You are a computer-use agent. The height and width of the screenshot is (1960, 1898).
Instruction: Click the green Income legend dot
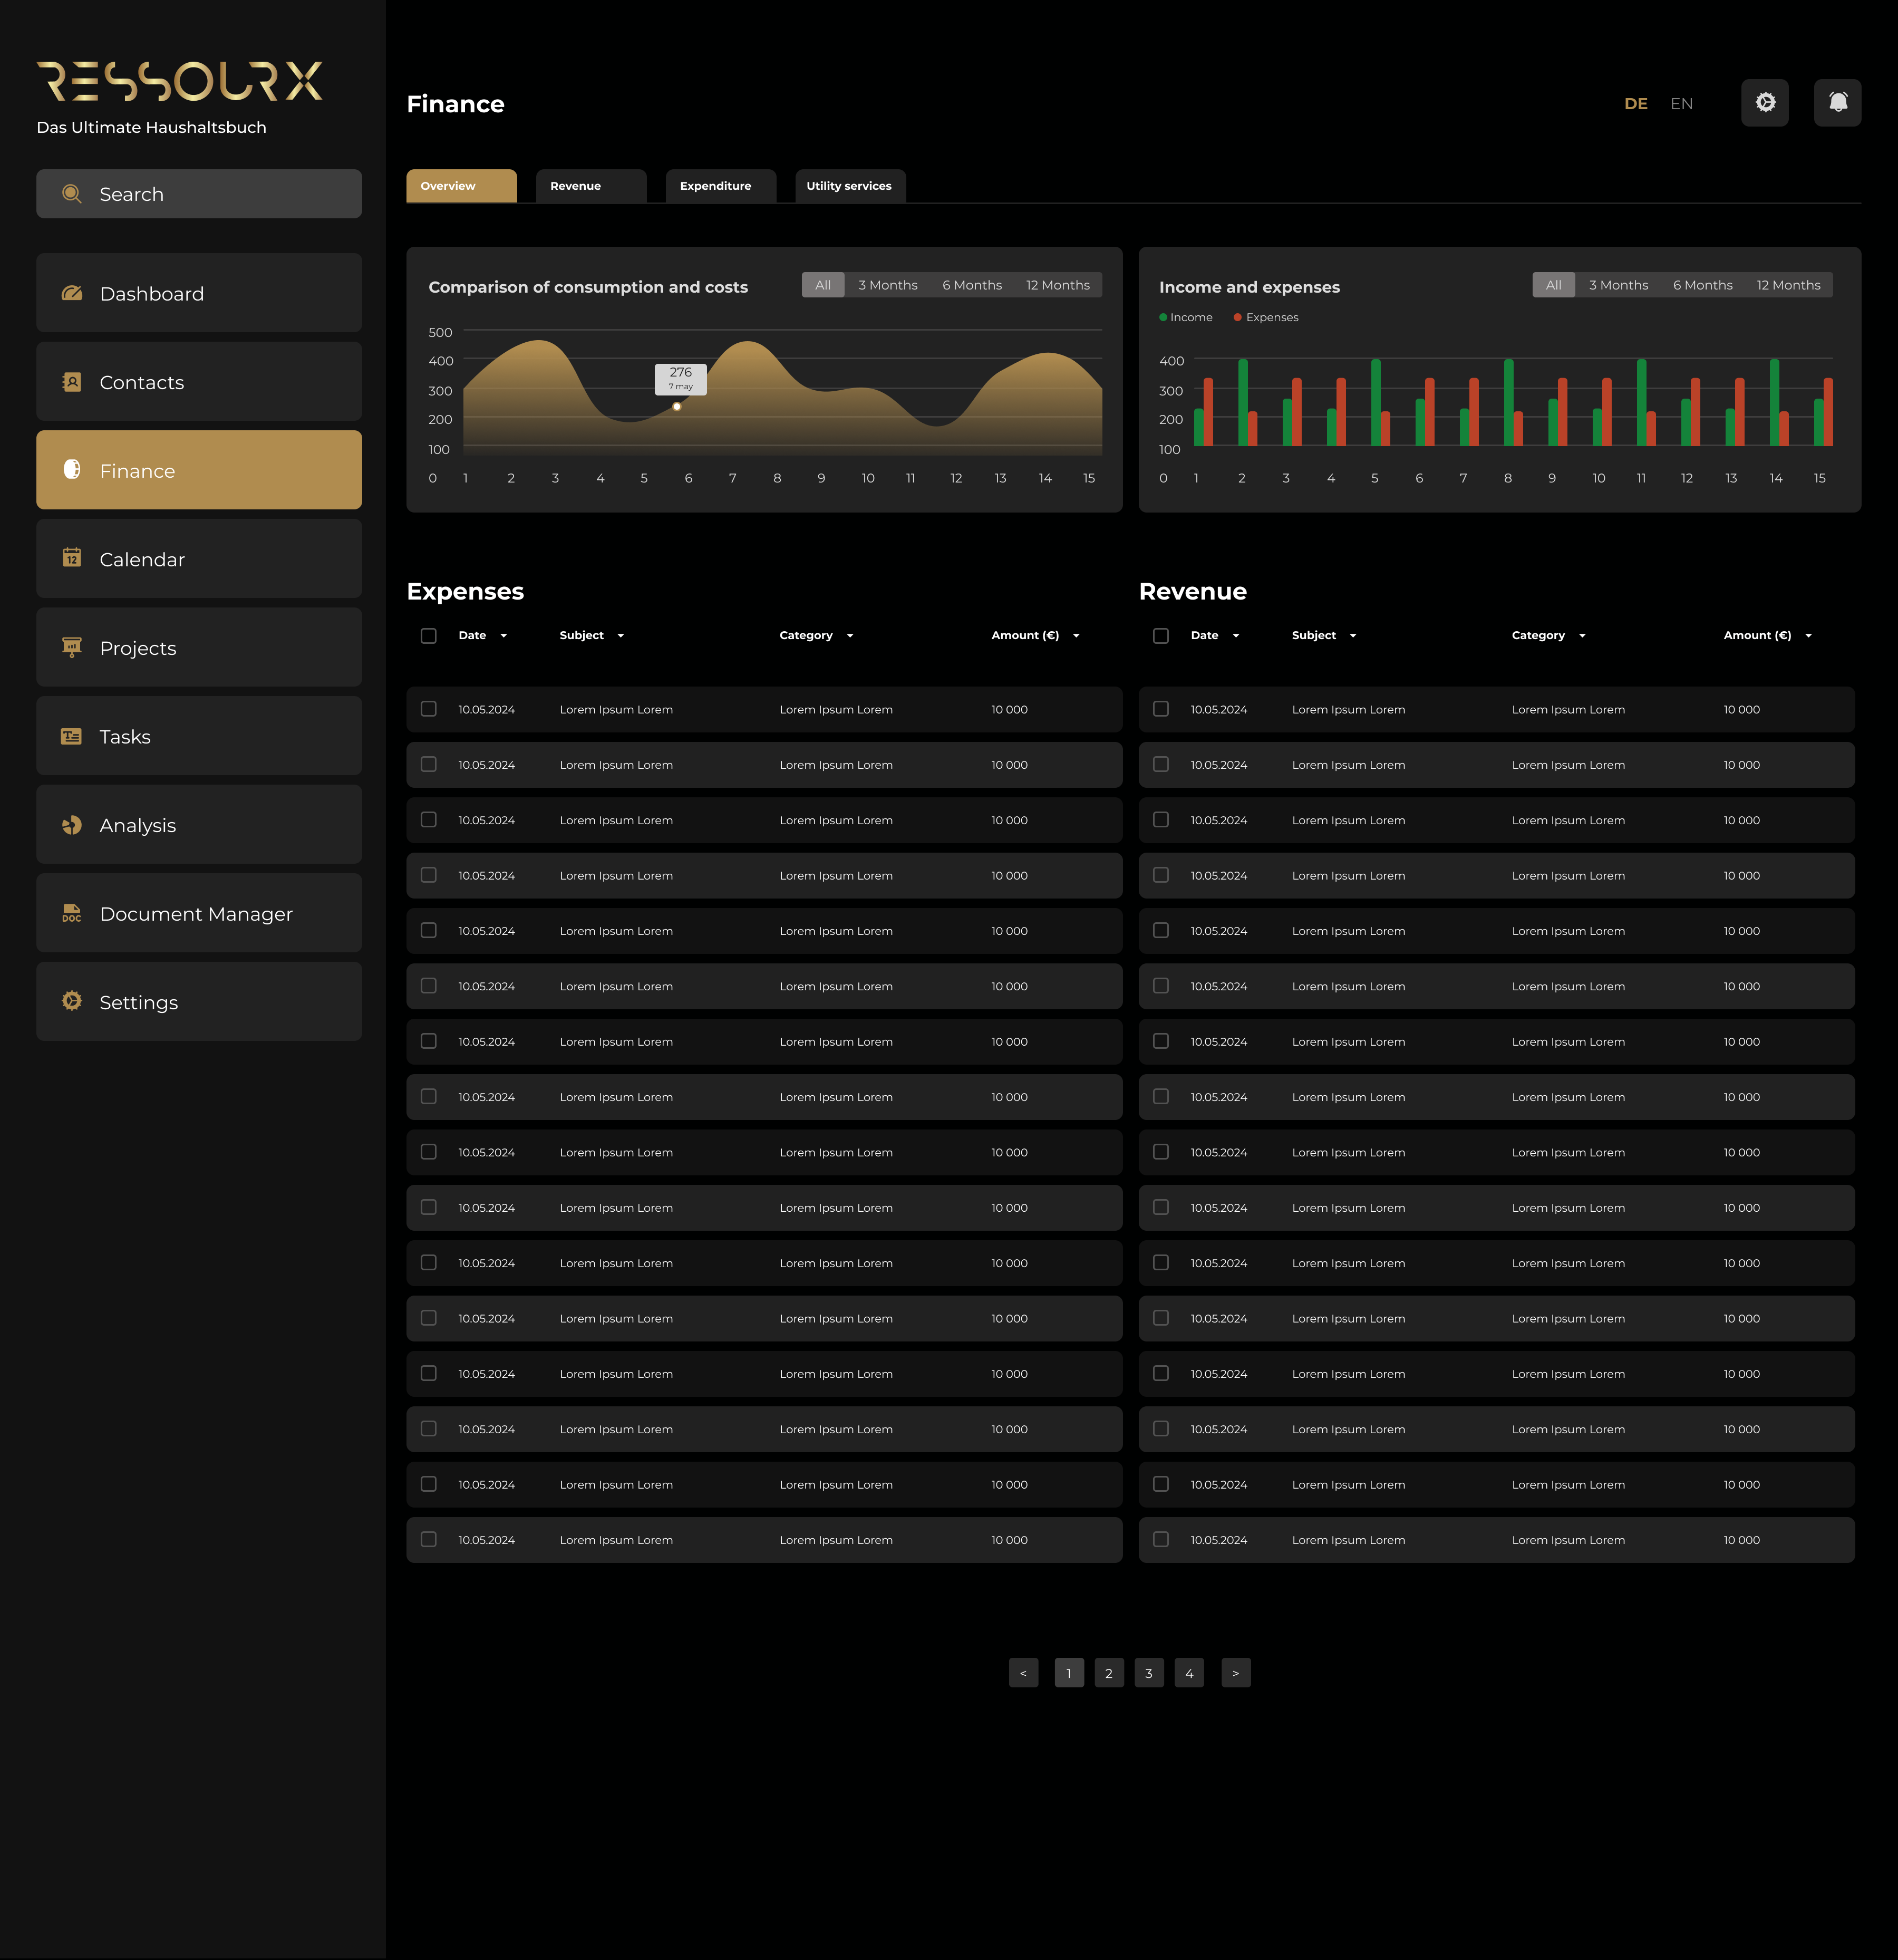pyautogui.click(x=1163, y=317)
